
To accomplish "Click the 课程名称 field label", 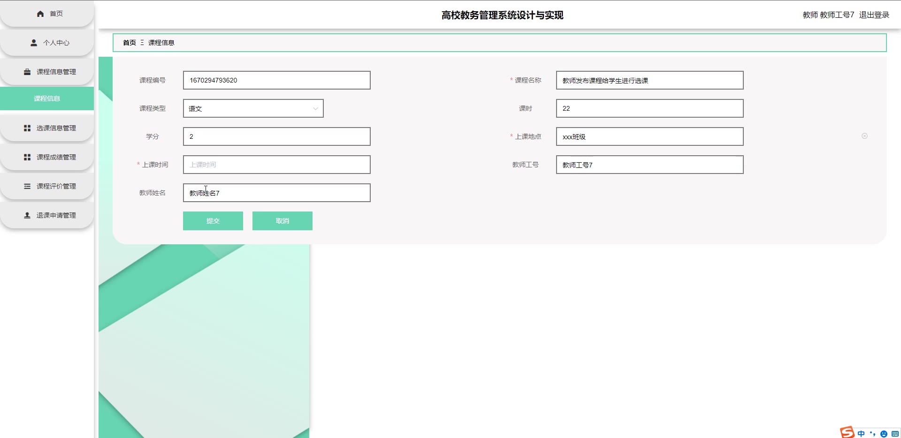I will coord(528,80).
